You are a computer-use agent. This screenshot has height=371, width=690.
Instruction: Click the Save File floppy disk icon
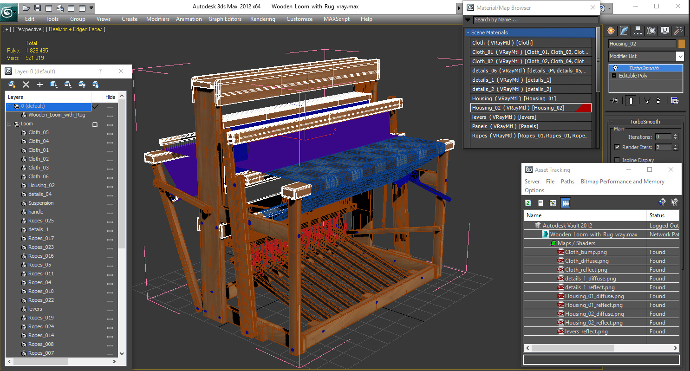pos(38,8)
